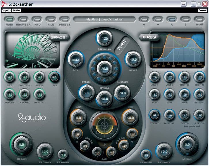Click the LOW knob showing 12.5

point(155,94)
